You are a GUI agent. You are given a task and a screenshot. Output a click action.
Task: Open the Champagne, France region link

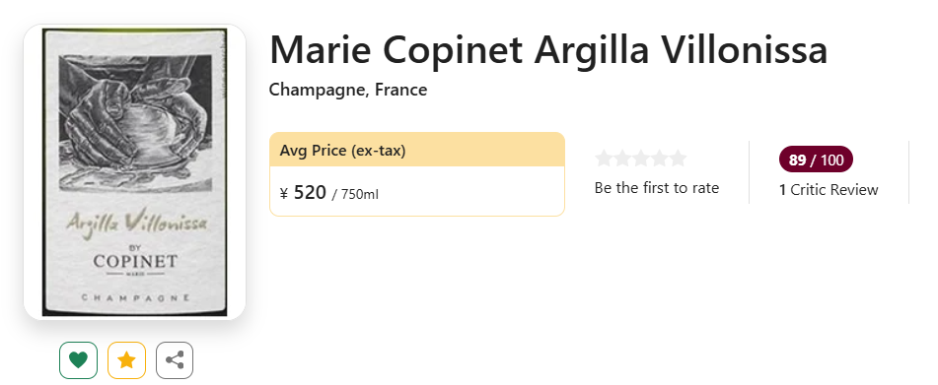pos(348,91)
